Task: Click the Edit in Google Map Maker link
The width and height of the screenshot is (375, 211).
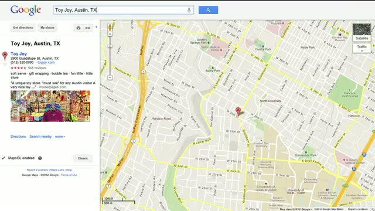Action: tap(329, 209)
